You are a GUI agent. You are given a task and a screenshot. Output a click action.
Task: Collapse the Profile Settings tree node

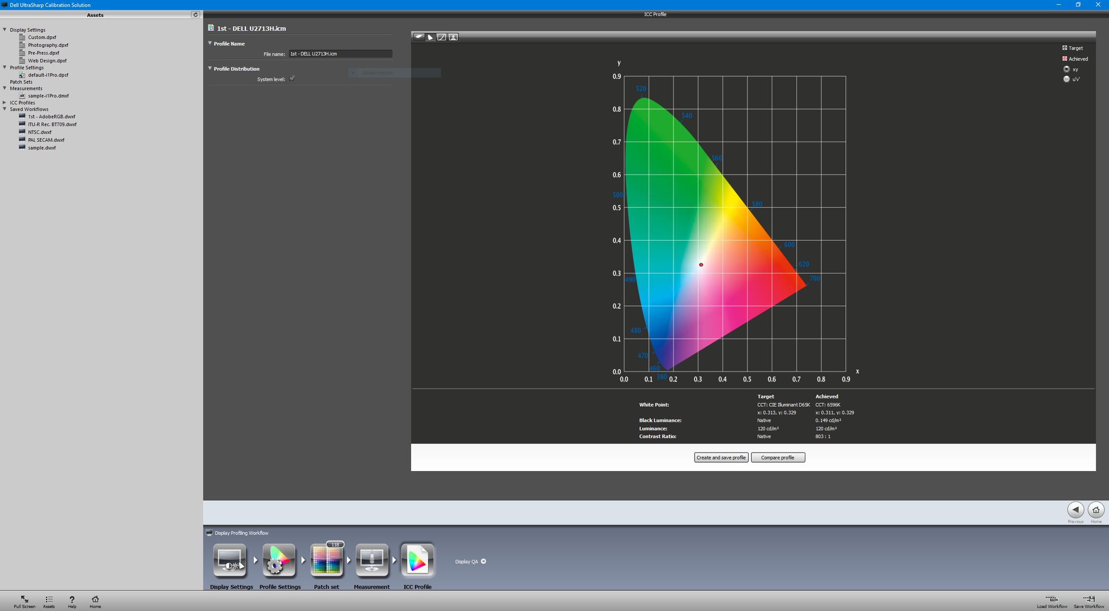pos(5,67)
